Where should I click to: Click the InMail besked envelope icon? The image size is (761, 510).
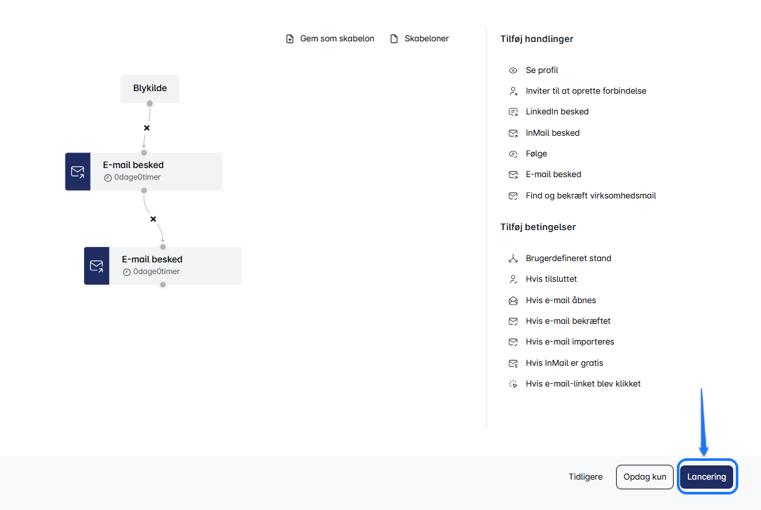tap(513, 133)
